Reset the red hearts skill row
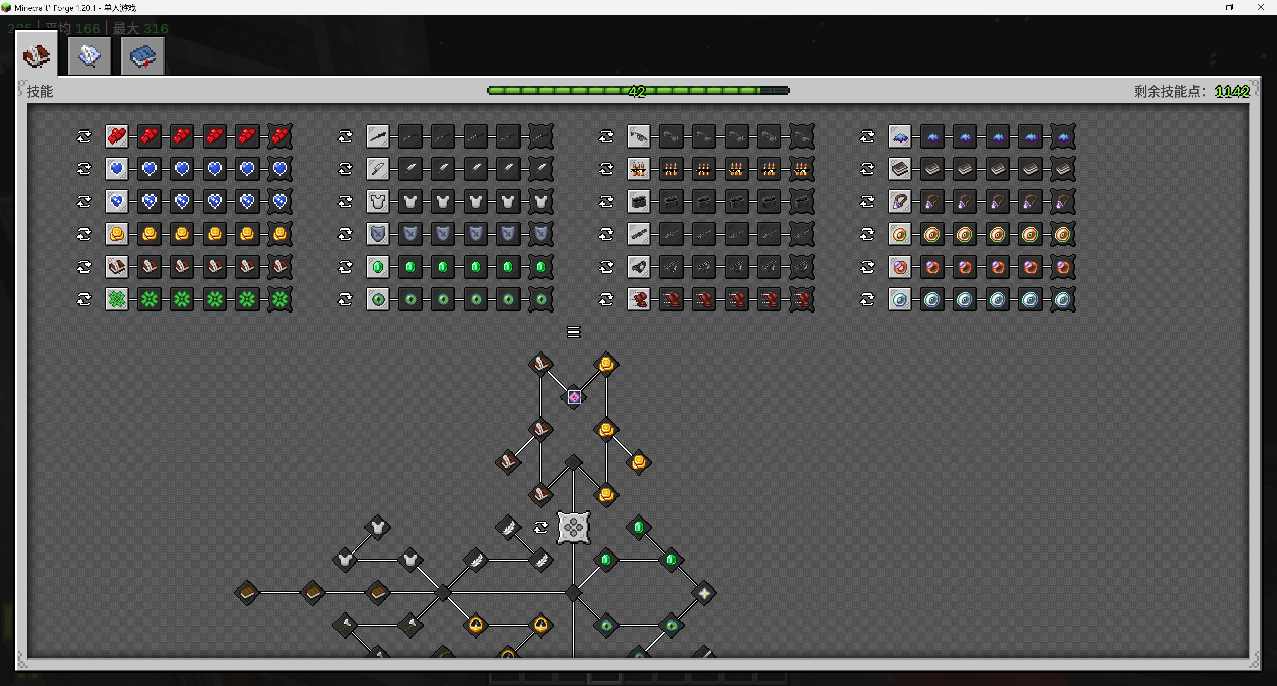Screen dimensions: 1277x686 pos(84,136)
